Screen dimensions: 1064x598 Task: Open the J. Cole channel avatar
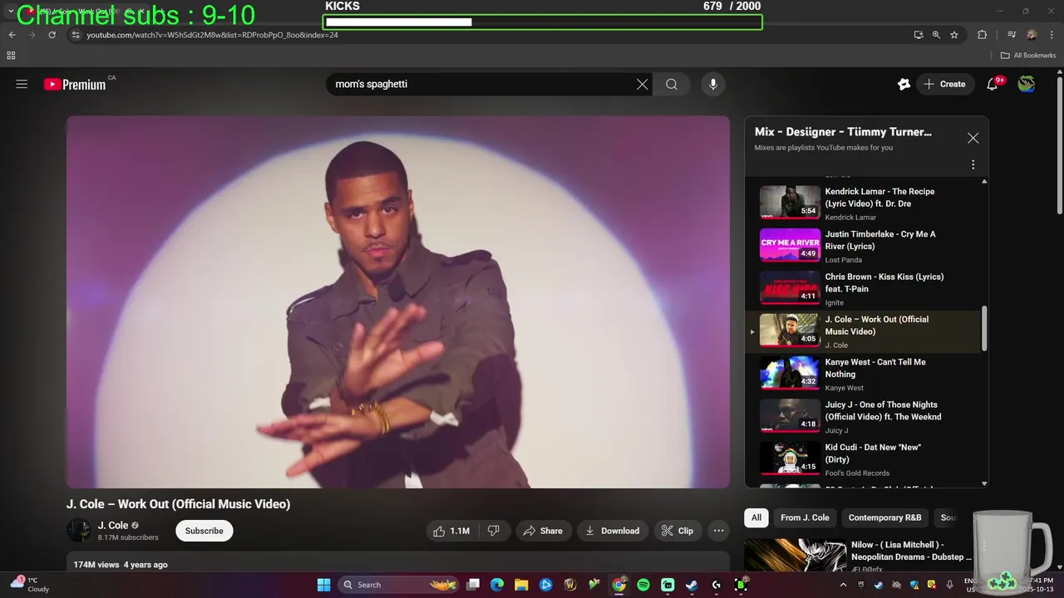[x=79, y=530]
